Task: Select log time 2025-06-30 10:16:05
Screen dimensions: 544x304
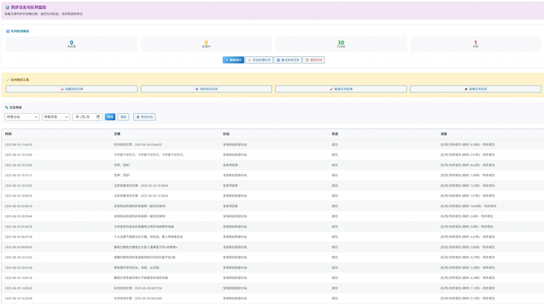Action: pyautogui.click(x=19, y=155)
